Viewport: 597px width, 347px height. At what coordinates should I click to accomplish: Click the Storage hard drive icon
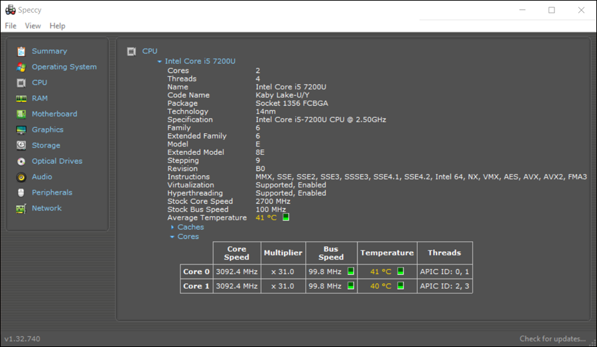point(21,146)
